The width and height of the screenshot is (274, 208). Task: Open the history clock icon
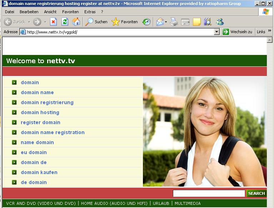pos(146,22)
